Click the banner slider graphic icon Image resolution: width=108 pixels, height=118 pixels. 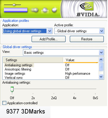(x=13, y=5)
